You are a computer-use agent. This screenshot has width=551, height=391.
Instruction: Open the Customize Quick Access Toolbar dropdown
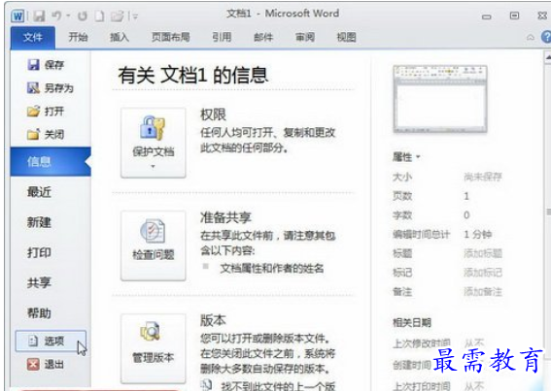pyautogui.click(x=135, y=16)
